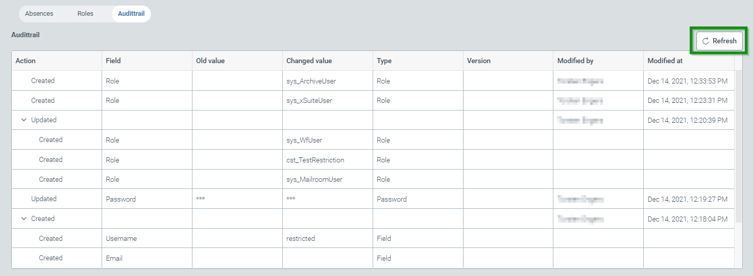Click the Field column header
The width and height of the screenshot is (753, 276).
(113, 61)
